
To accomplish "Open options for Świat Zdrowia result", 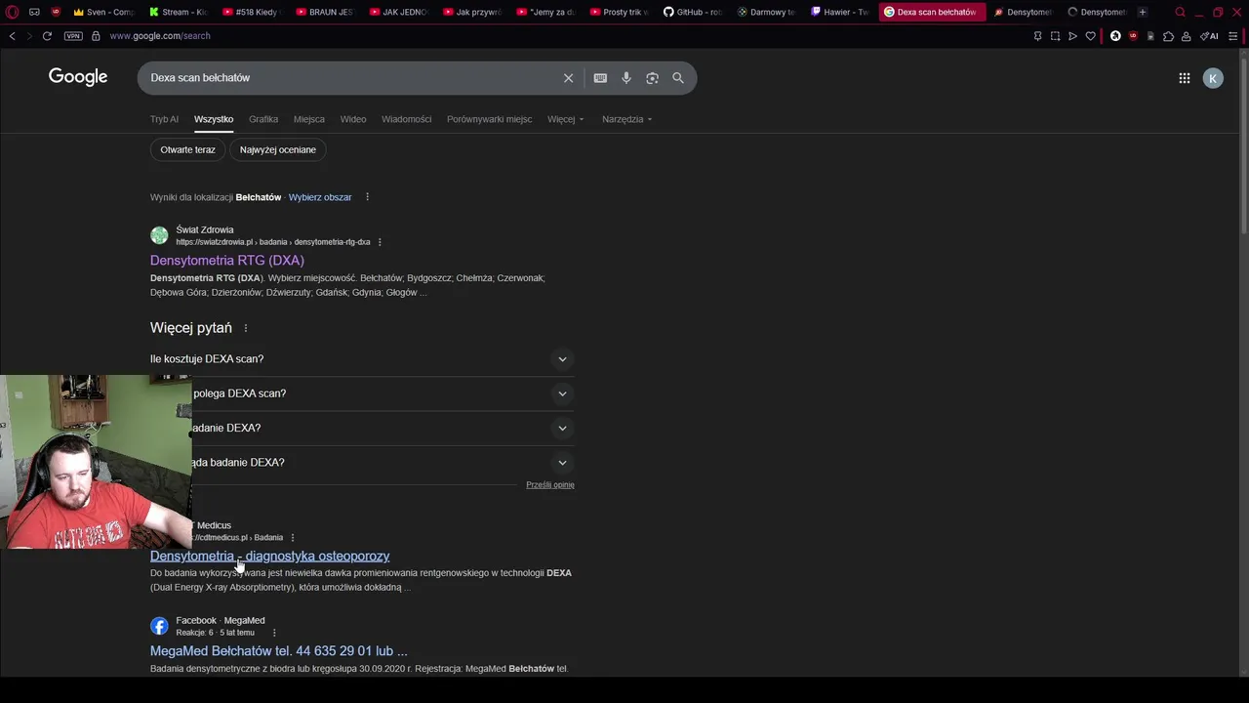I will (380, 242).
